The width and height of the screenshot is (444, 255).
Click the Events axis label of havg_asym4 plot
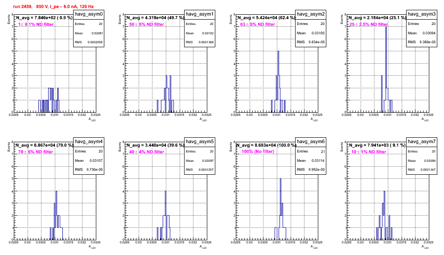(8, 147)
